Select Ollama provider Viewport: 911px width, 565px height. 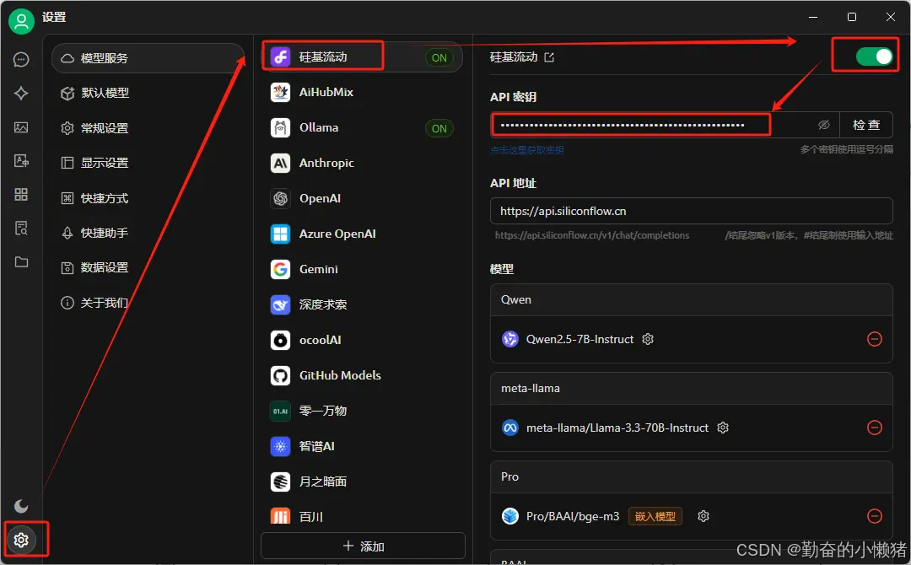click(x=363, y=127)
